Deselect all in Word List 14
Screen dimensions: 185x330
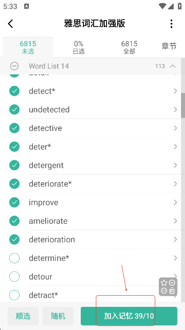(14, 66)
